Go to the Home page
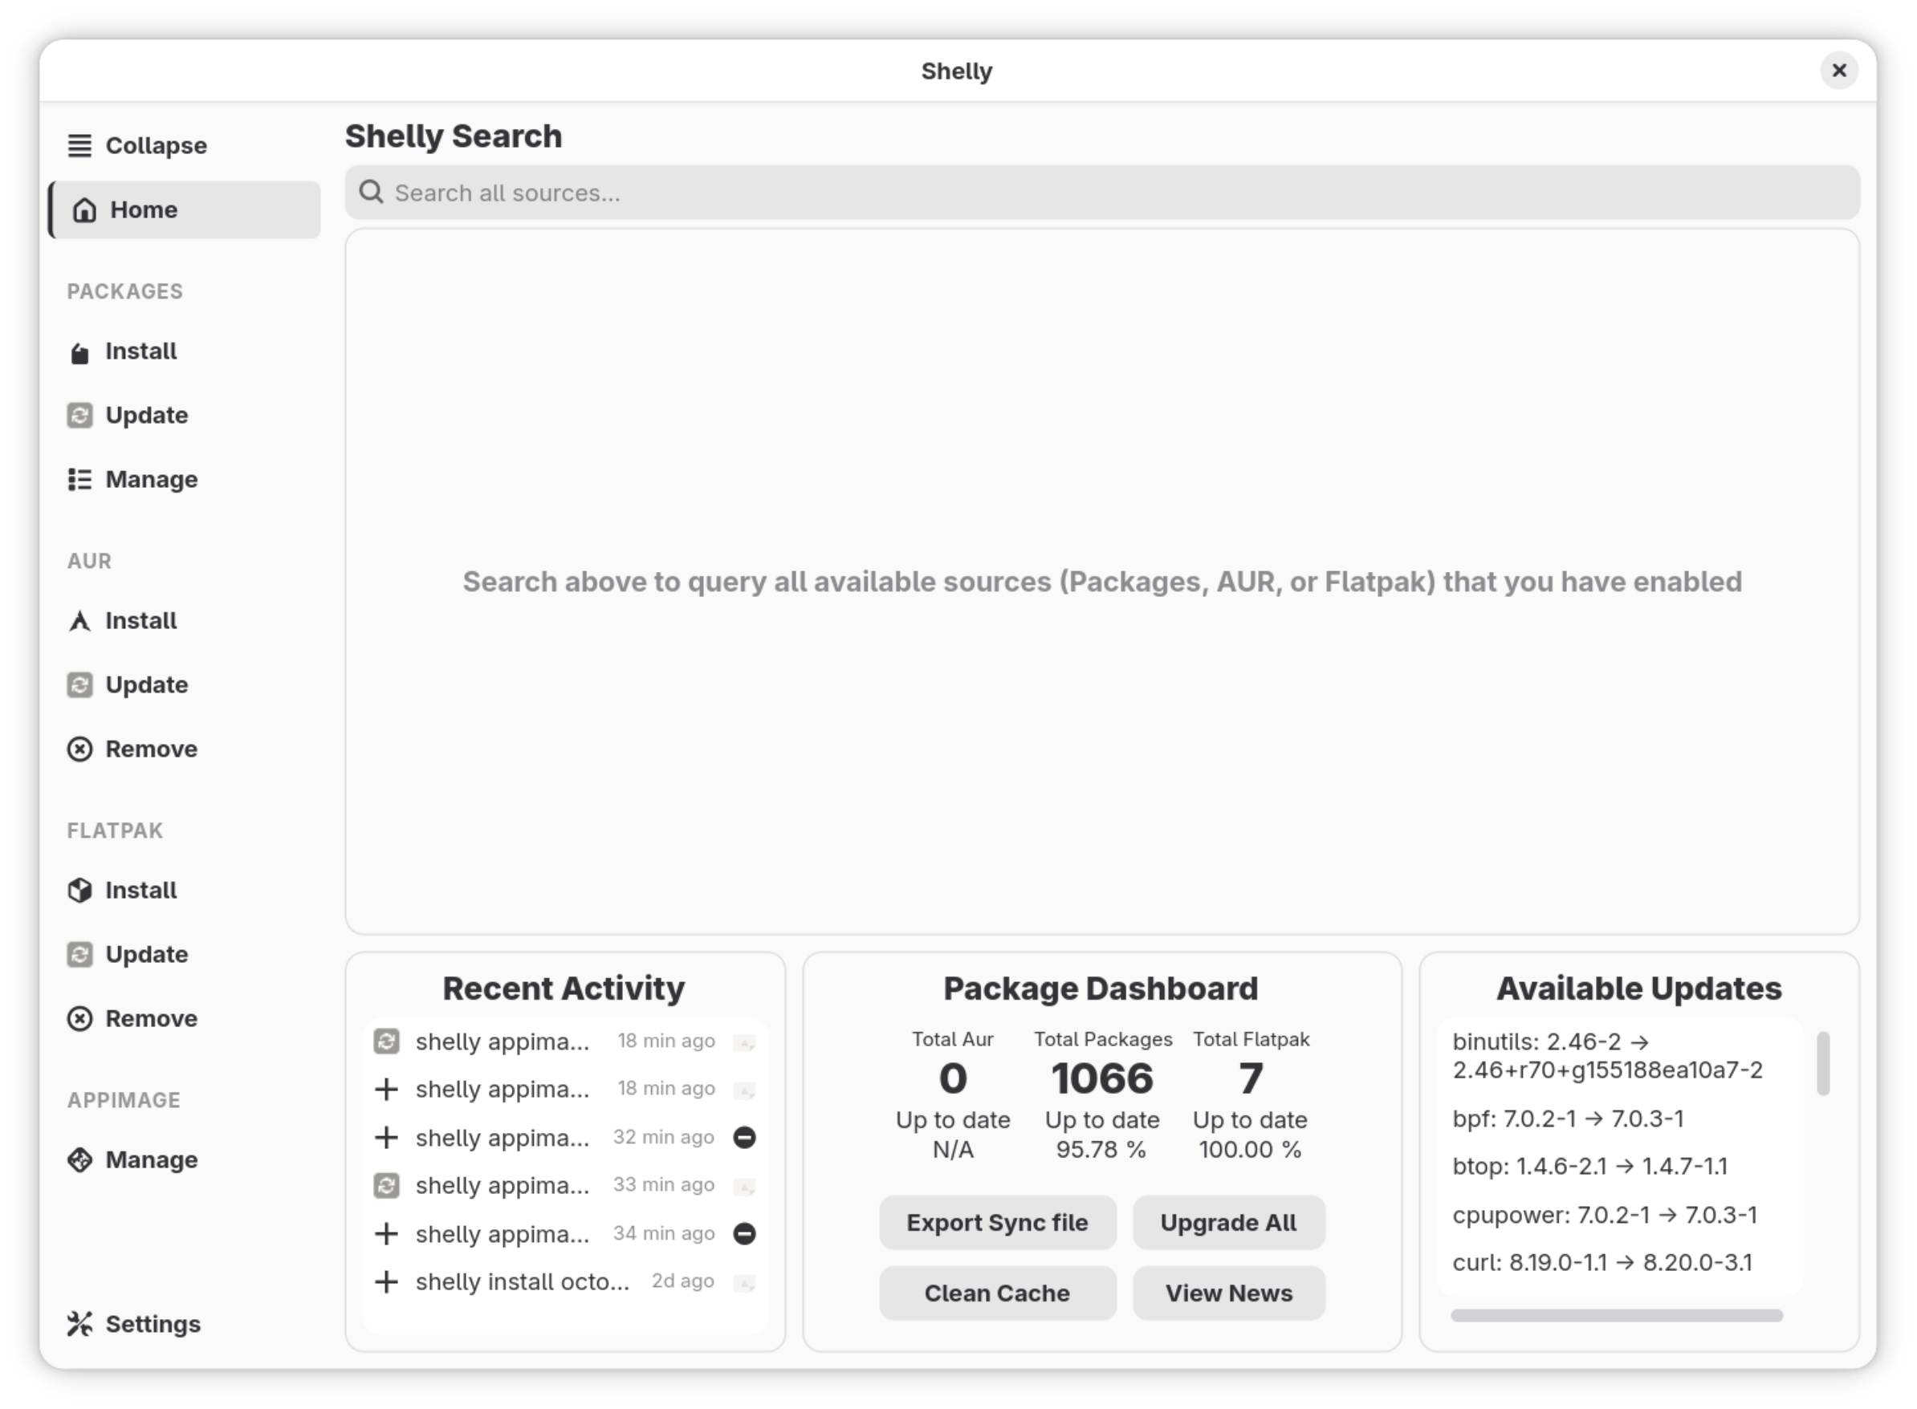 (x=185, y=209)
